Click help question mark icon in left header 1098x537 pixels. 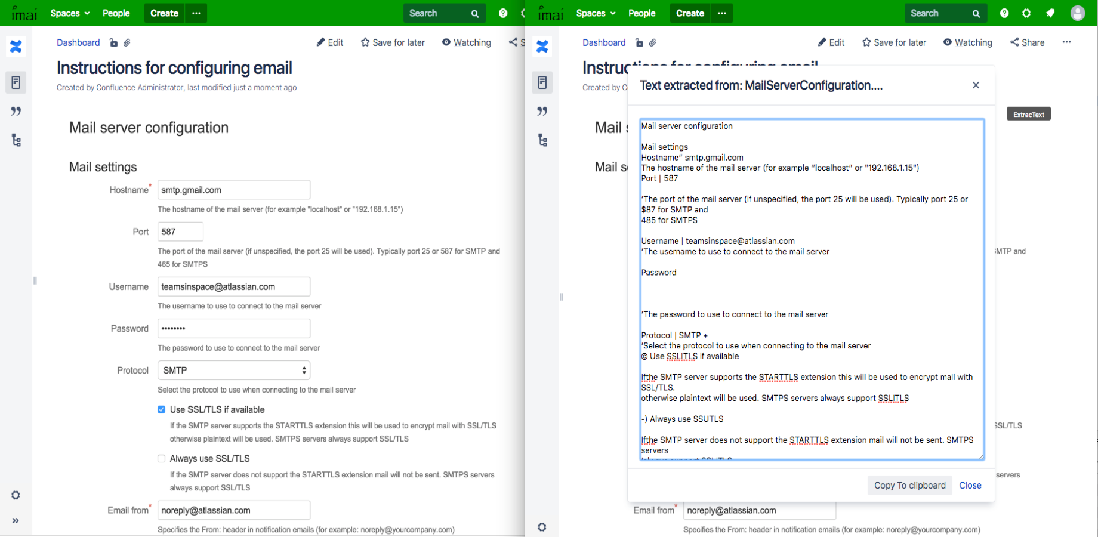click(x=503, y=13)
